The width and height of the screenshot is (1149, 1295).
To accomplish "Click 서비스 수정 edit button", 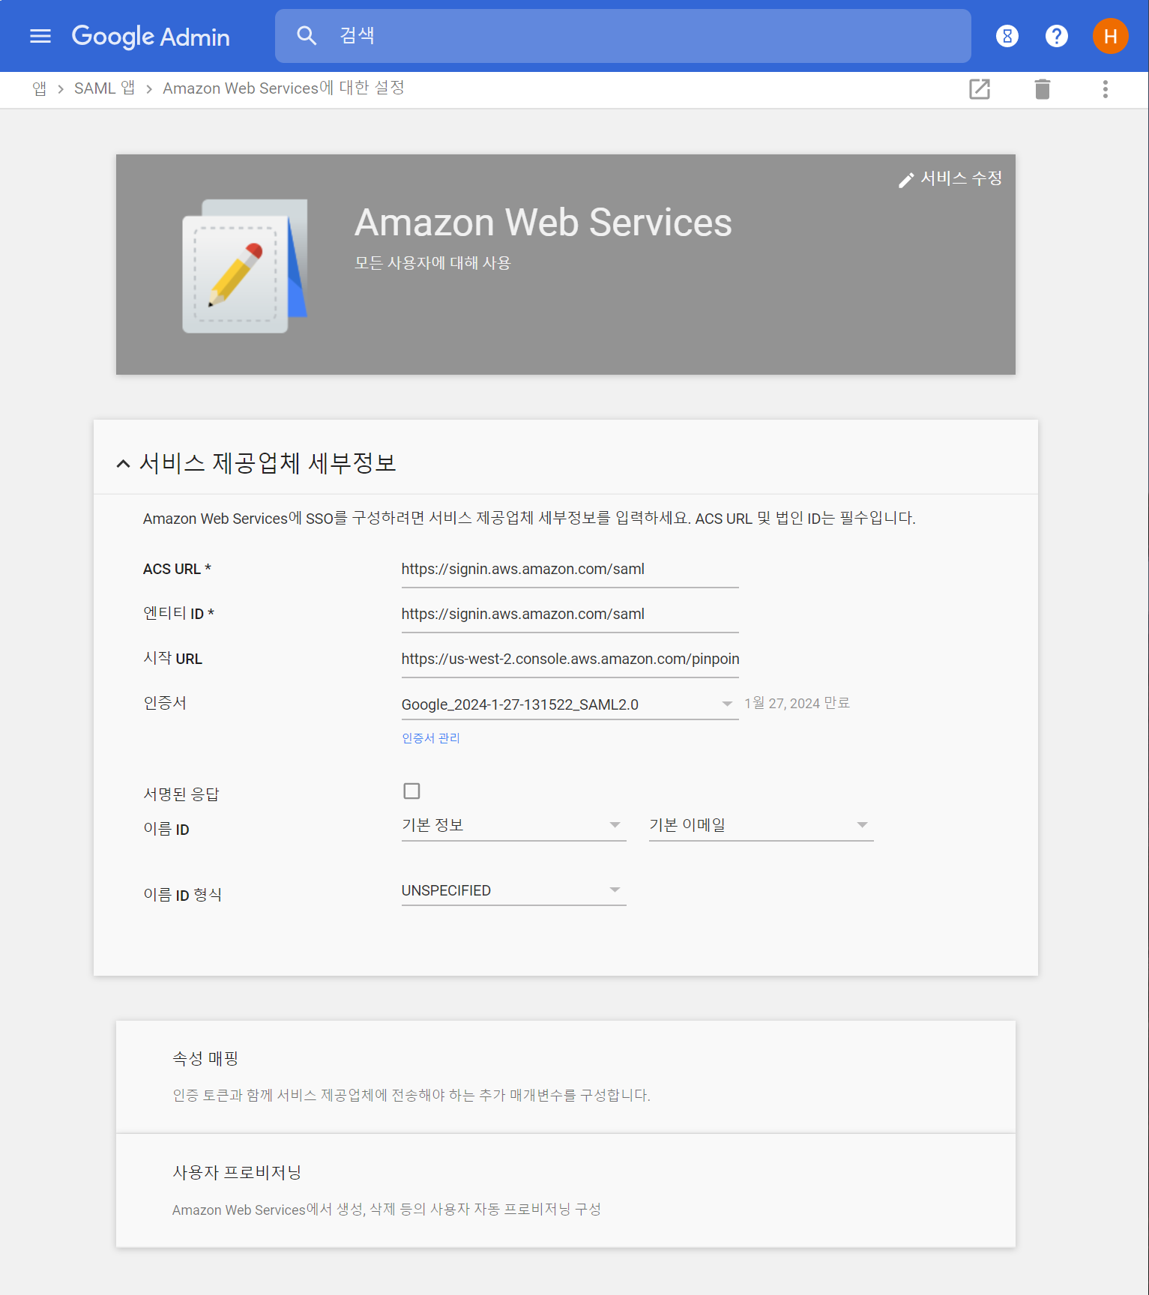I will pyautogui.click(x=950, y=178).
